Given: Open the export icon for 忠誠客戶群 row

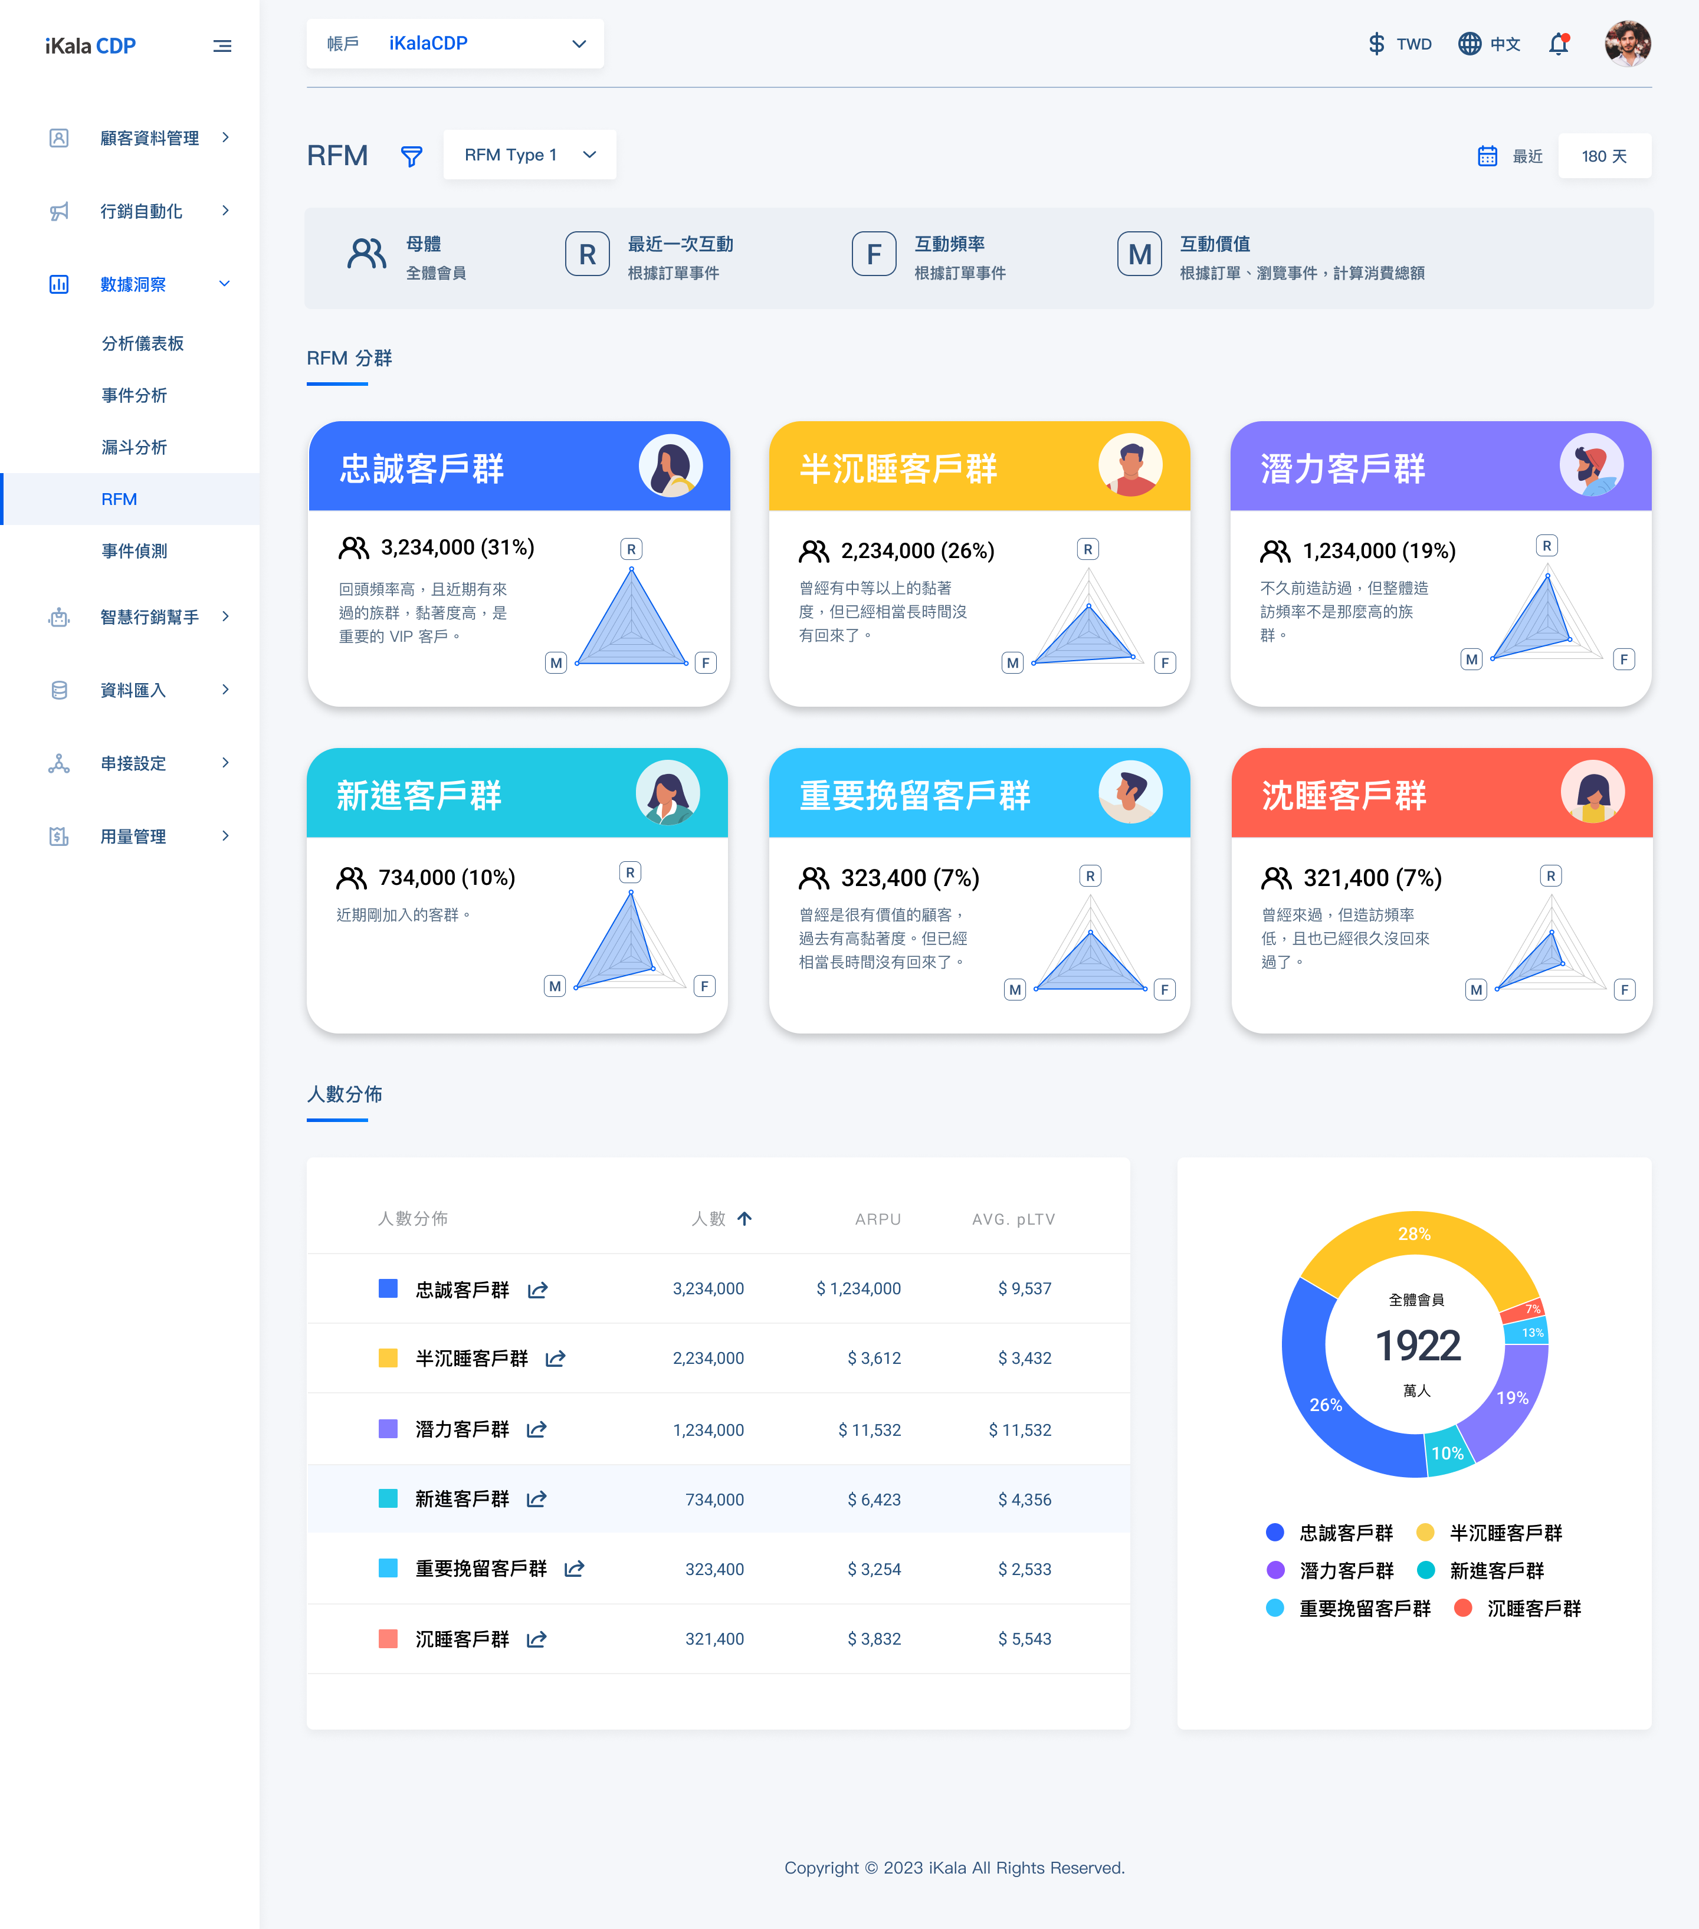Looking at the screenshot, I should [538, 1289].
